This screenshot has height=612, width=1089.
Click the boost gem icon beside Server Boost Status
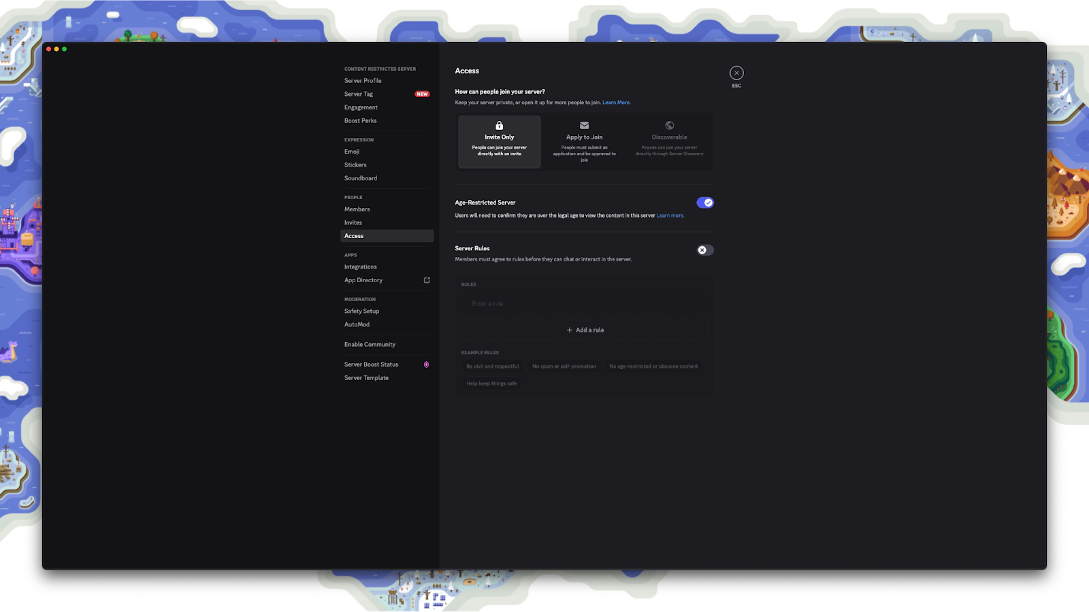coord(425,364)
